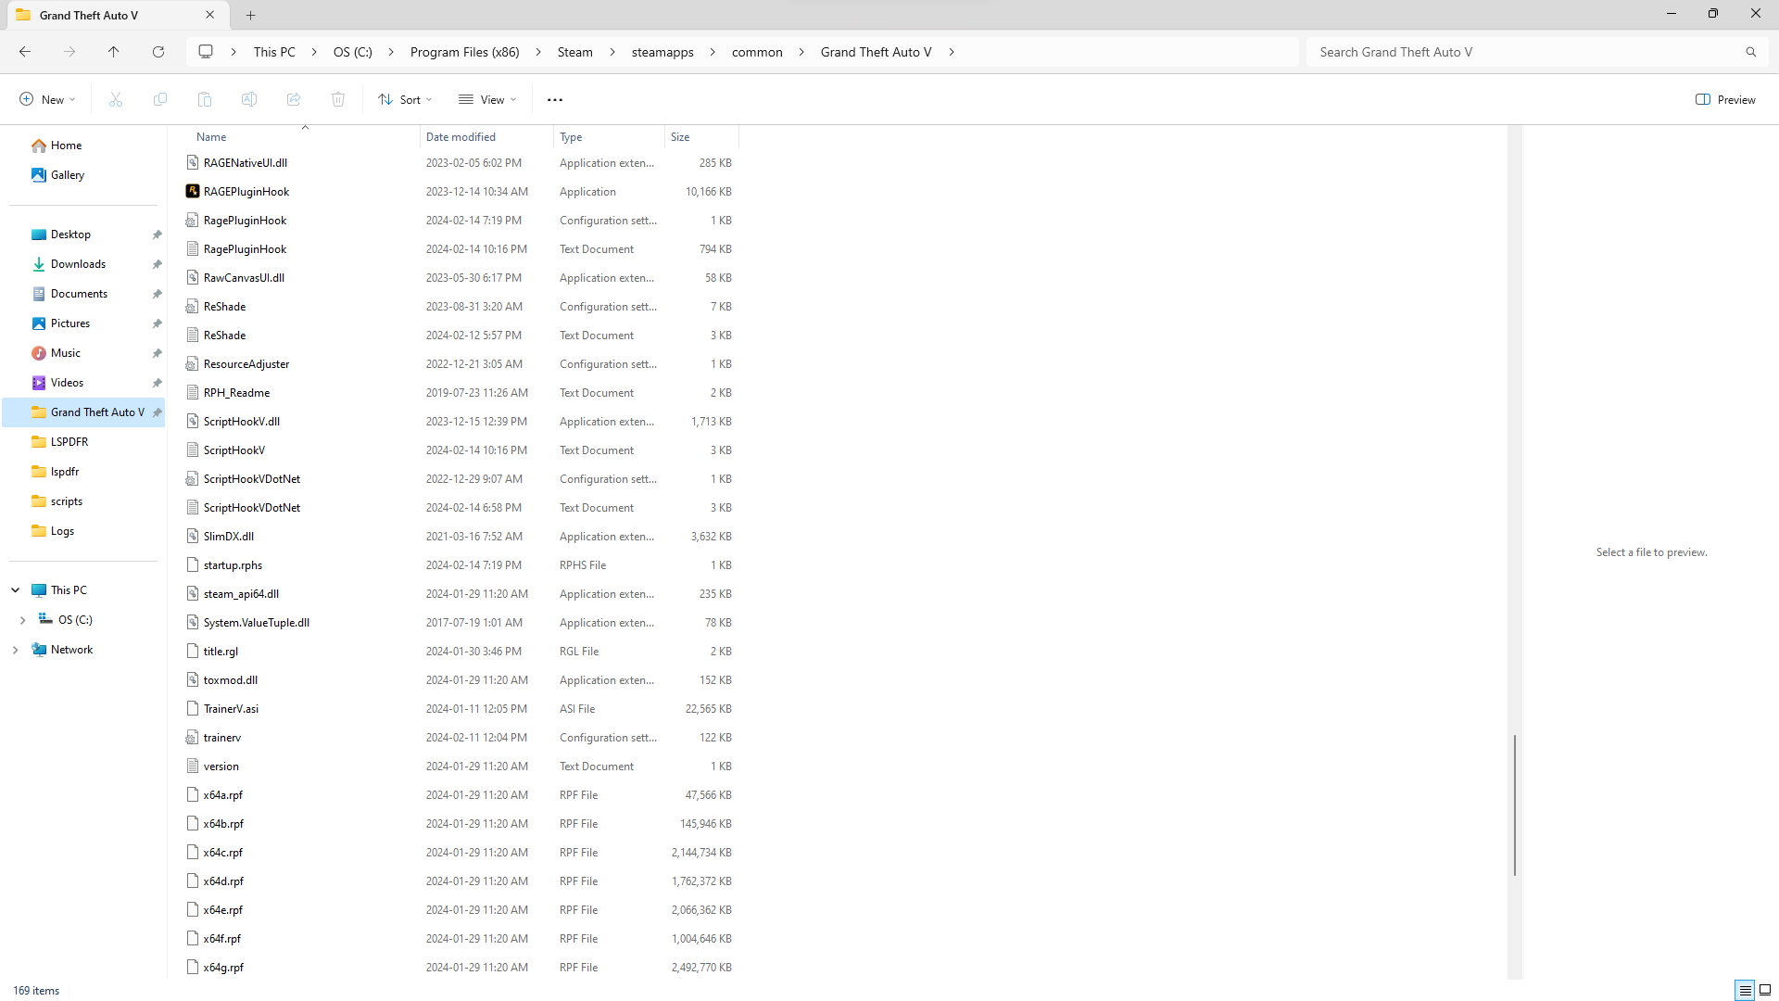Add a new tab

[x=250, y=15]
